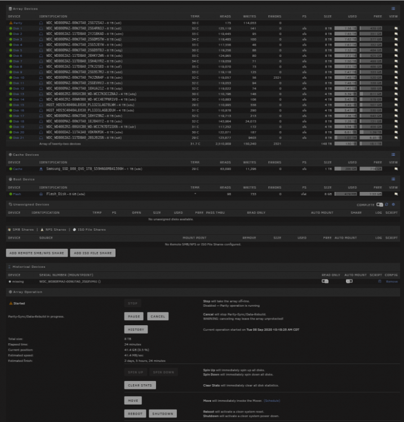Click Disk 15's identification spin icon

coord(41,105)
